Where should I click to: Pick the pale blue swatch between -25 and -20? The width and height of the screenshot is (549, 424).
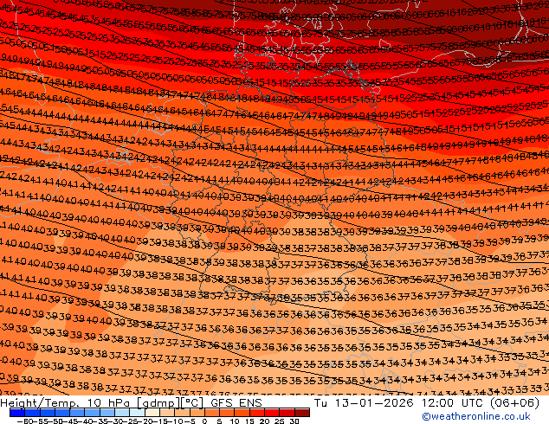pyautogui.click(x=137, y=413)
